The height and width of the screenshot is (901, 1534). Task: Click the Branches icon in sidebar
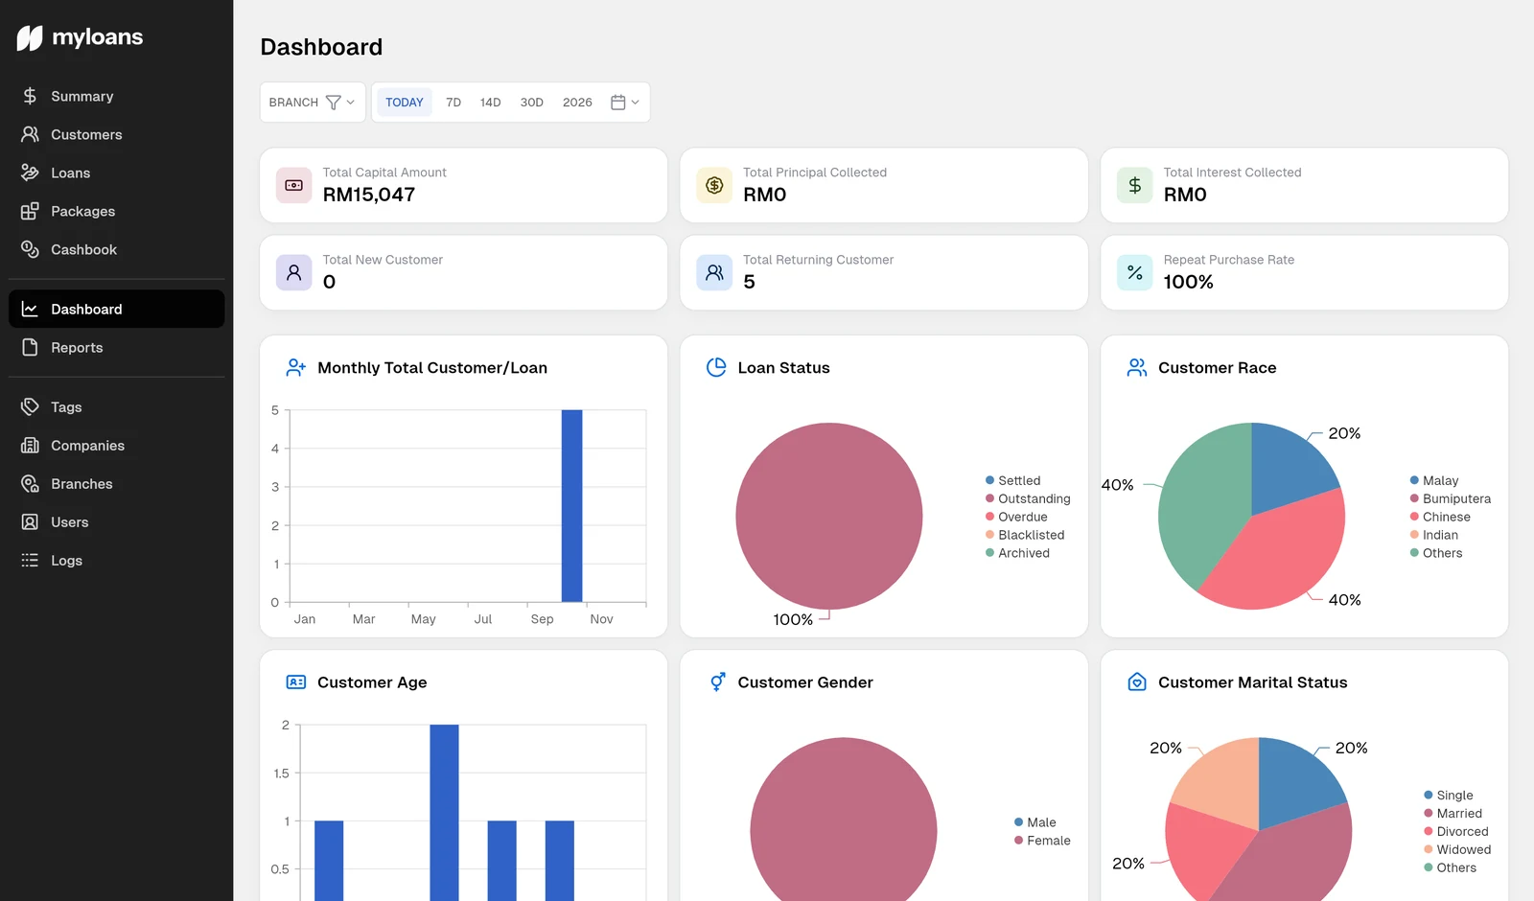click(30, 483)
